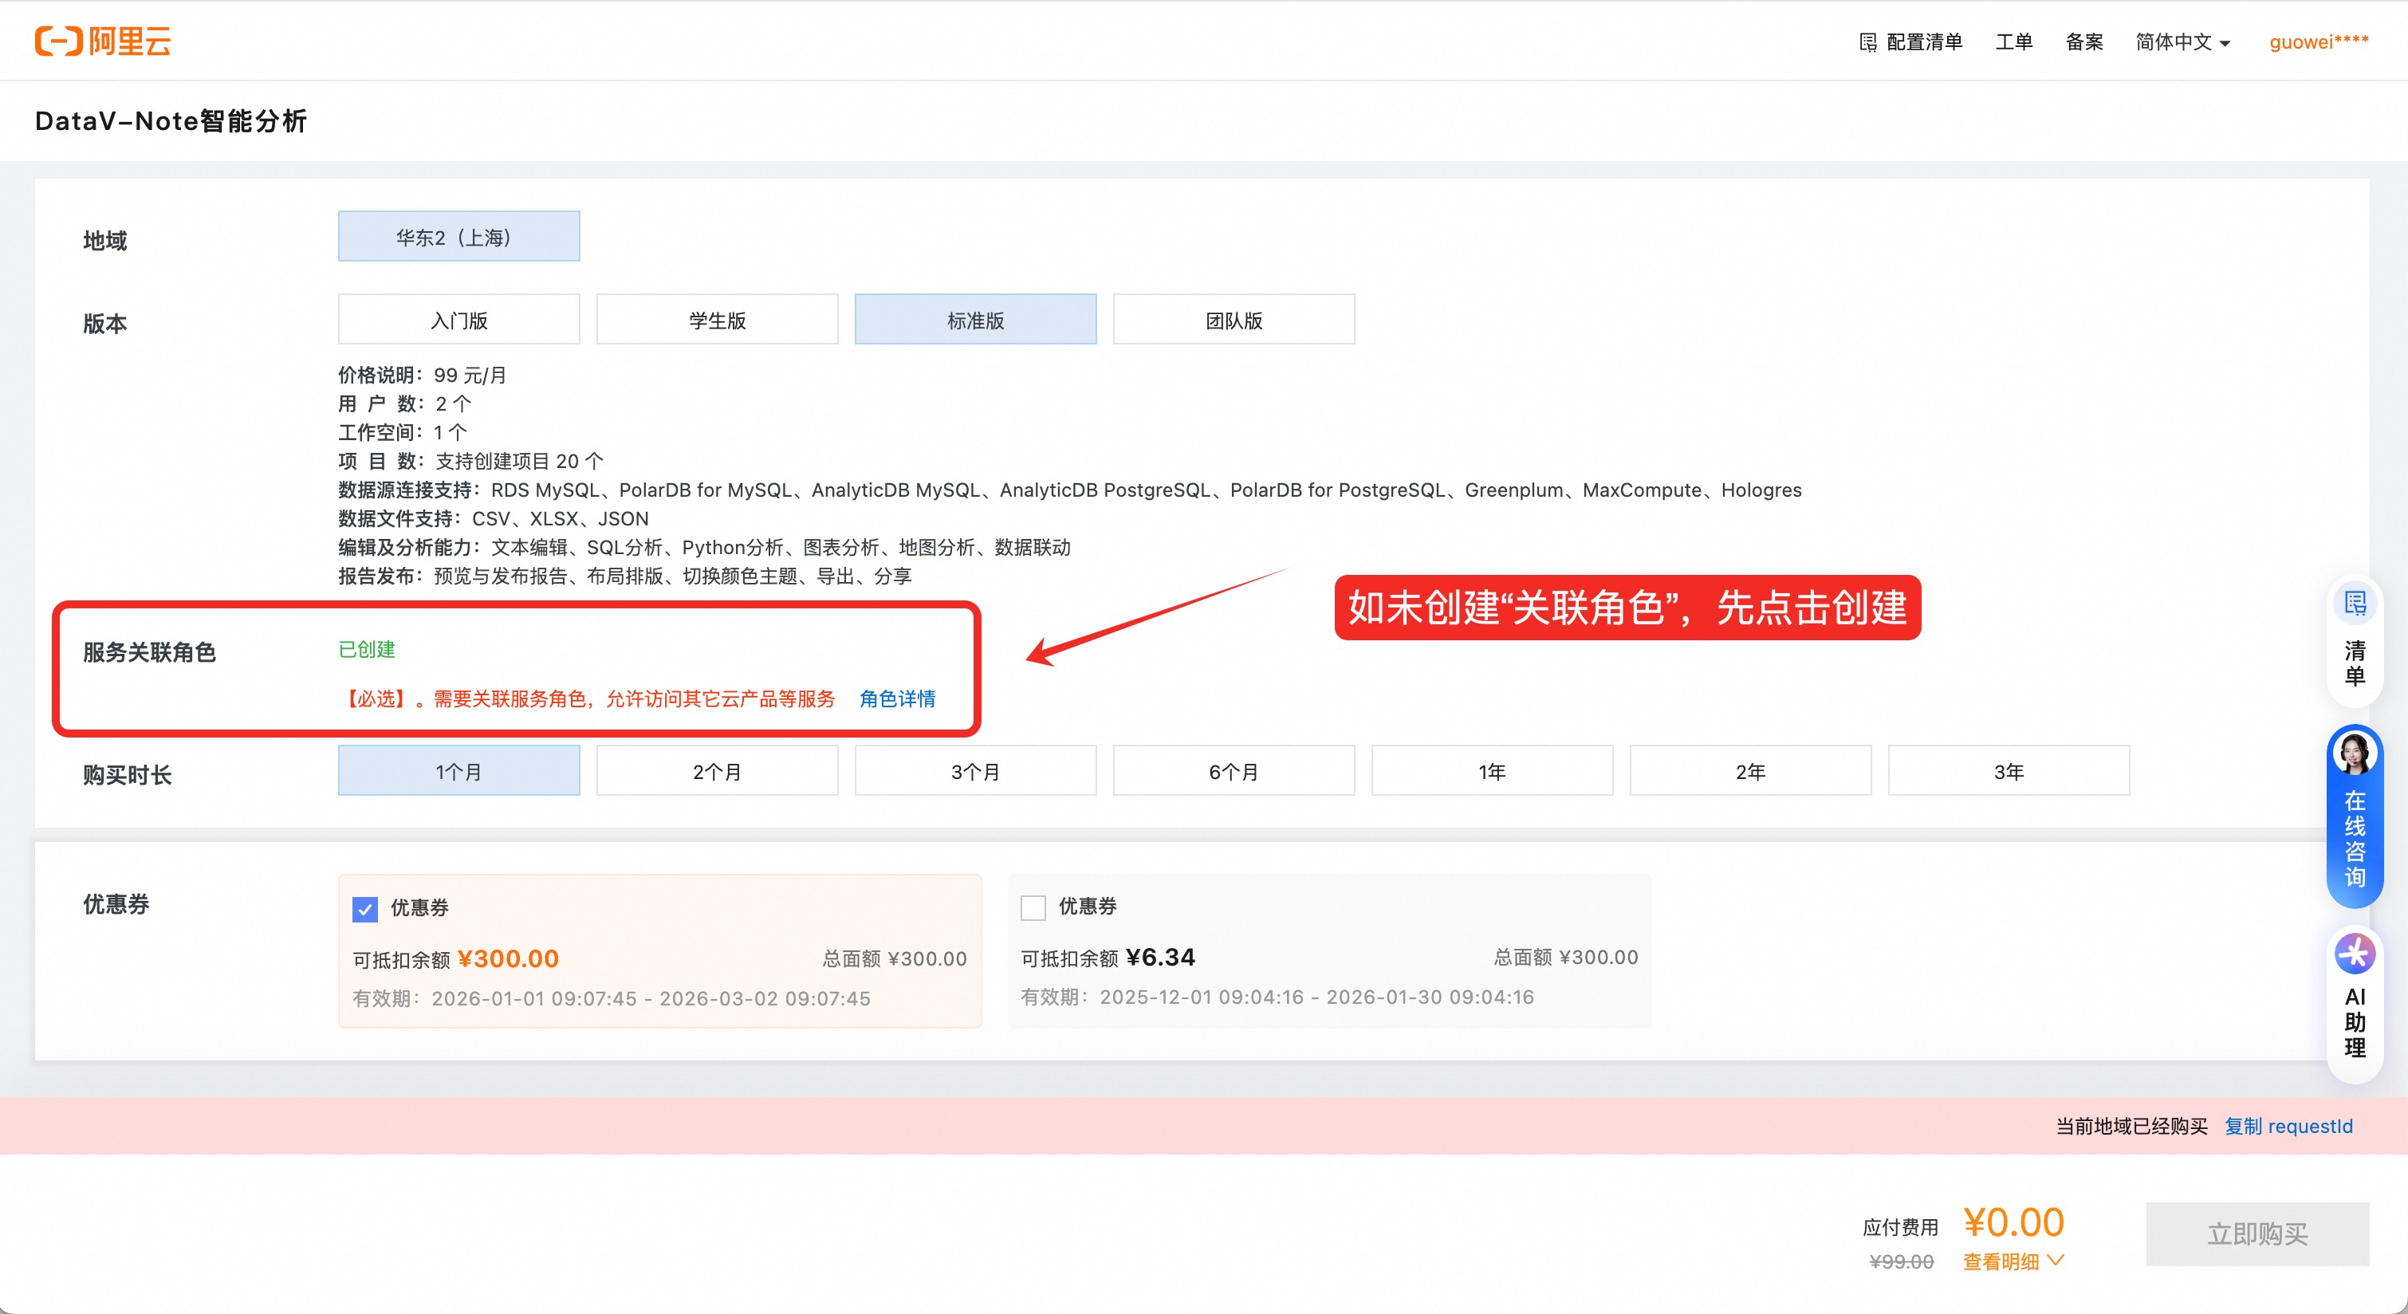The image size is (2408, 1314).
Task: Select the 学生版 edition option
Action: pos(717,321)
